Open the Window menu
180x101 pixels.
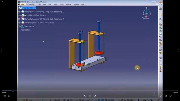point(76,4)
